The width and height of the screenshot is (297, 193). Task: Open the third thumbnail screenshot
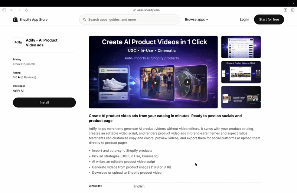241,97
